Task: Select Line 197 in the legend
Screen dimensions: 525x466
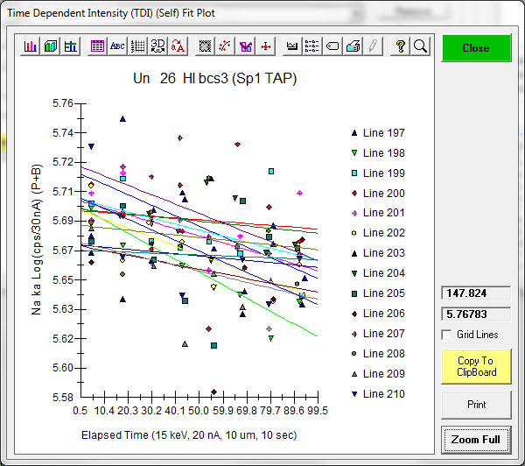Action: click(383, 133)
